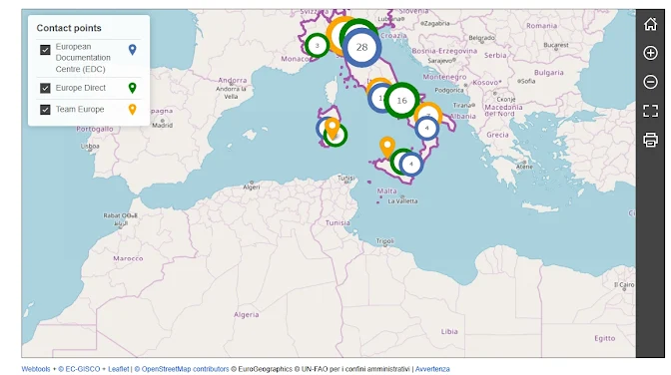671x375 pixels.
Task: Uncheck European Documentation Centre (EDC) checkbox
Action: (45, 50)
